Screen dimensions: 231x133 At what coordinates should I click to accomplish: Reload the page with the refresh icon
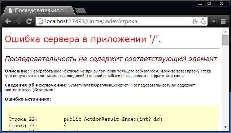click(29, 21)
